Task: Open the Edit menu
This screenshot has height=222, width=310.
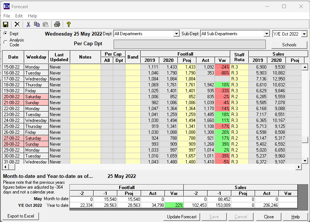Action: [x=19, y=16]
